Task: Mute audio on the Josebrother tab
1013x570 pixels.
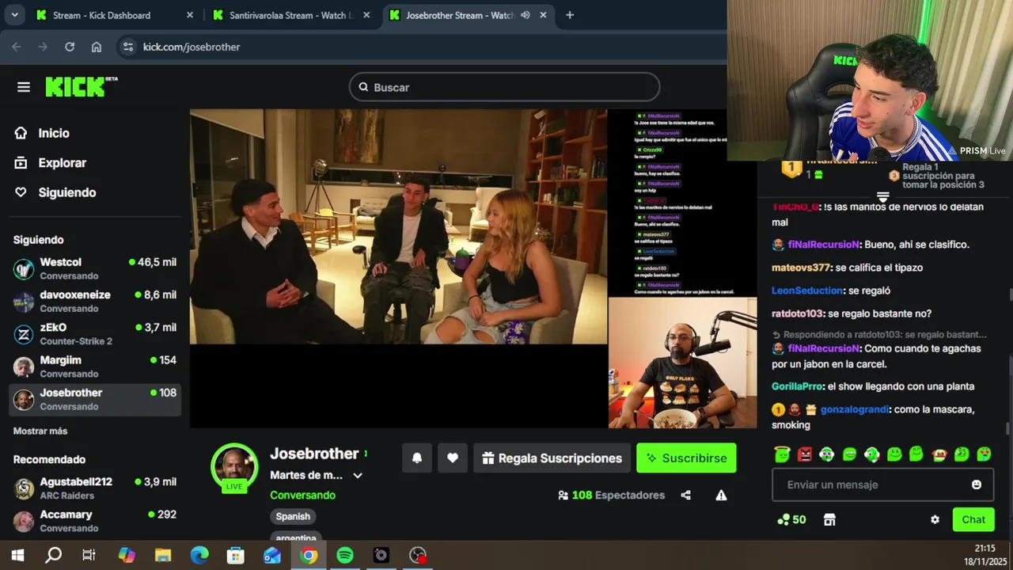Action: [525, 15]
